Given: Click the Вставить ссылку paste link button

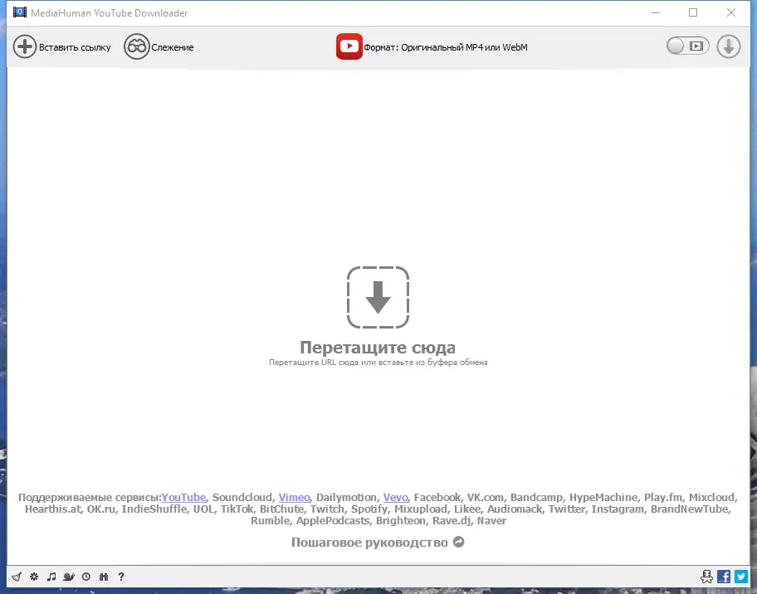Looking at the screenshot, I should tap(61, 46).
